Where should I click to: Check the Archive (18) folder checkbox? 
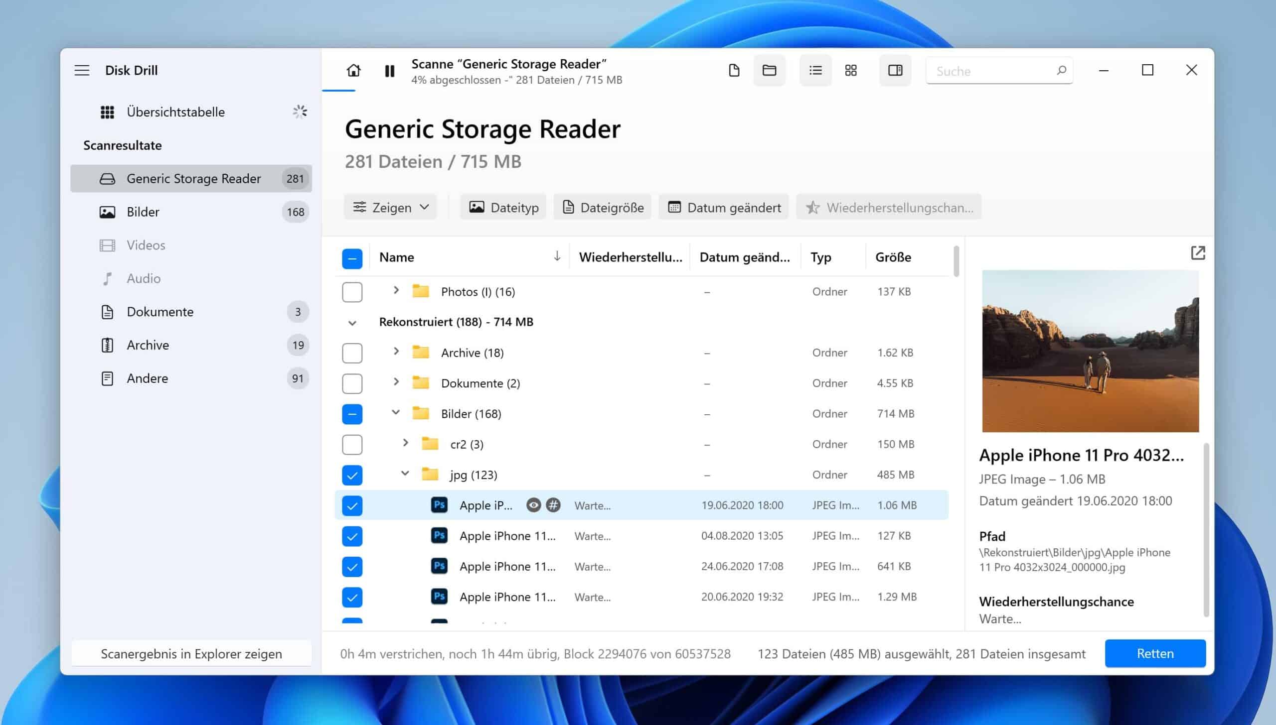(352, 353)
